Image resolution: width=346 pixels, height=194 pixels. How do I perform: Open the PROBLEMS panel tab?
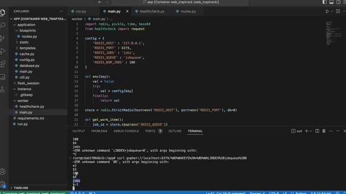pyautogui.click(x=99, y=131)
